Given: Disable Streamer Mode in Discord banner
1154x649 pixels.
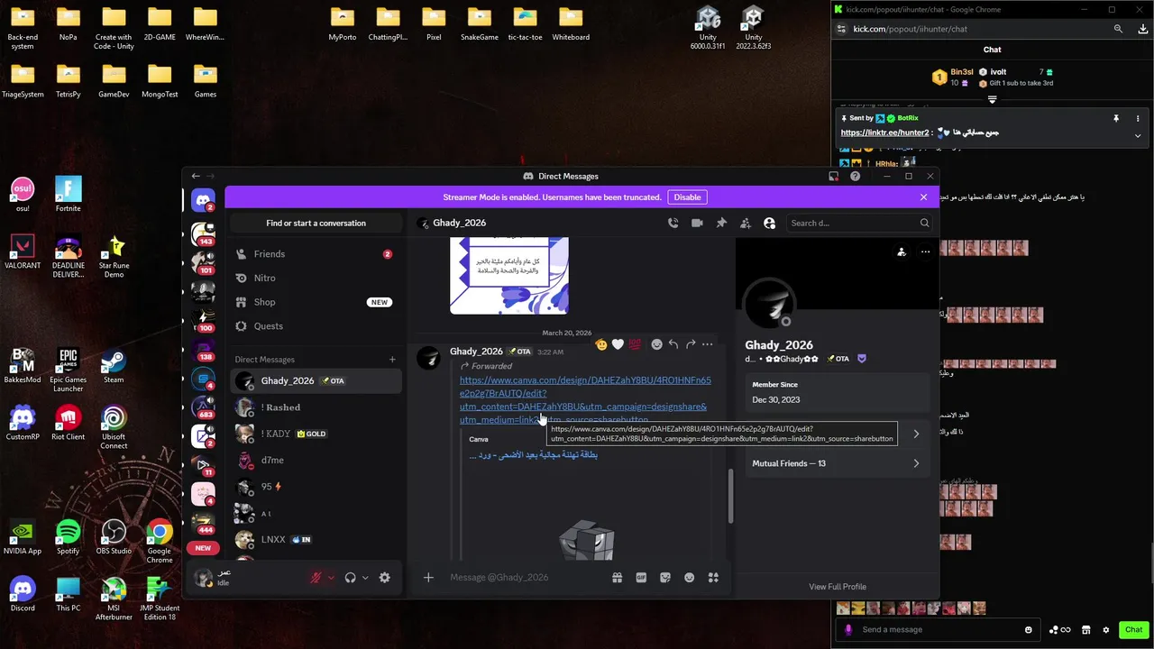Looking at the screenshot, I should [687, 197].
